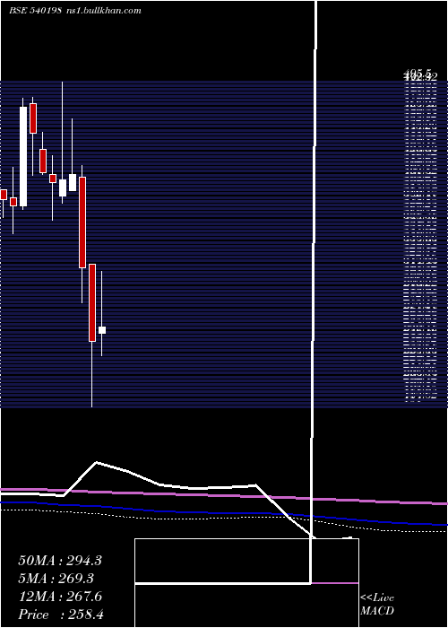Screen dimensions: 448x628
Task: Click the 405.5 price axis label
Action: pos(418,73)
